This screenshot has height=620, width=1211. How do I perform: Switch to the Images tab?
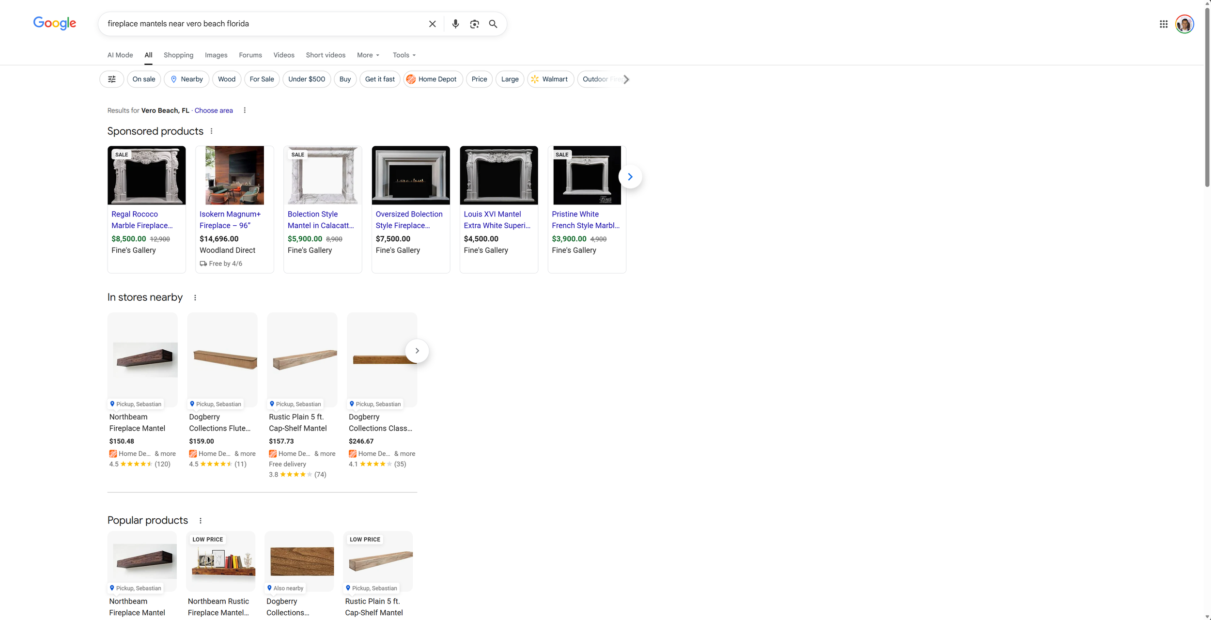tap(216, 55)
